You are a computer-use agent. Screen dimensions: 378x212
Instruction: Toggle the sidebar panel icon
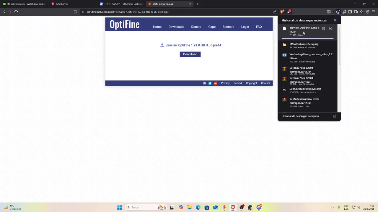(x=350, y=12)
